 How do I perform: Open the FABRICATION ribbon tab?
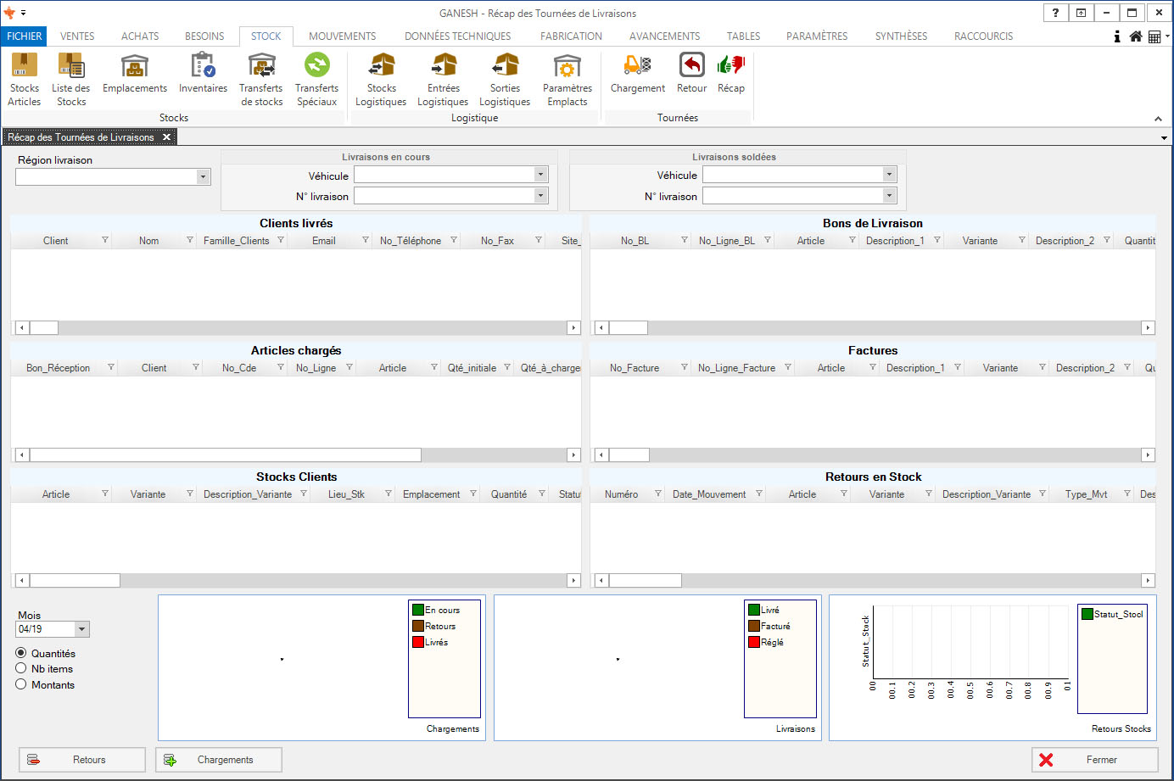pyautogui.click(x=571, y=36)
